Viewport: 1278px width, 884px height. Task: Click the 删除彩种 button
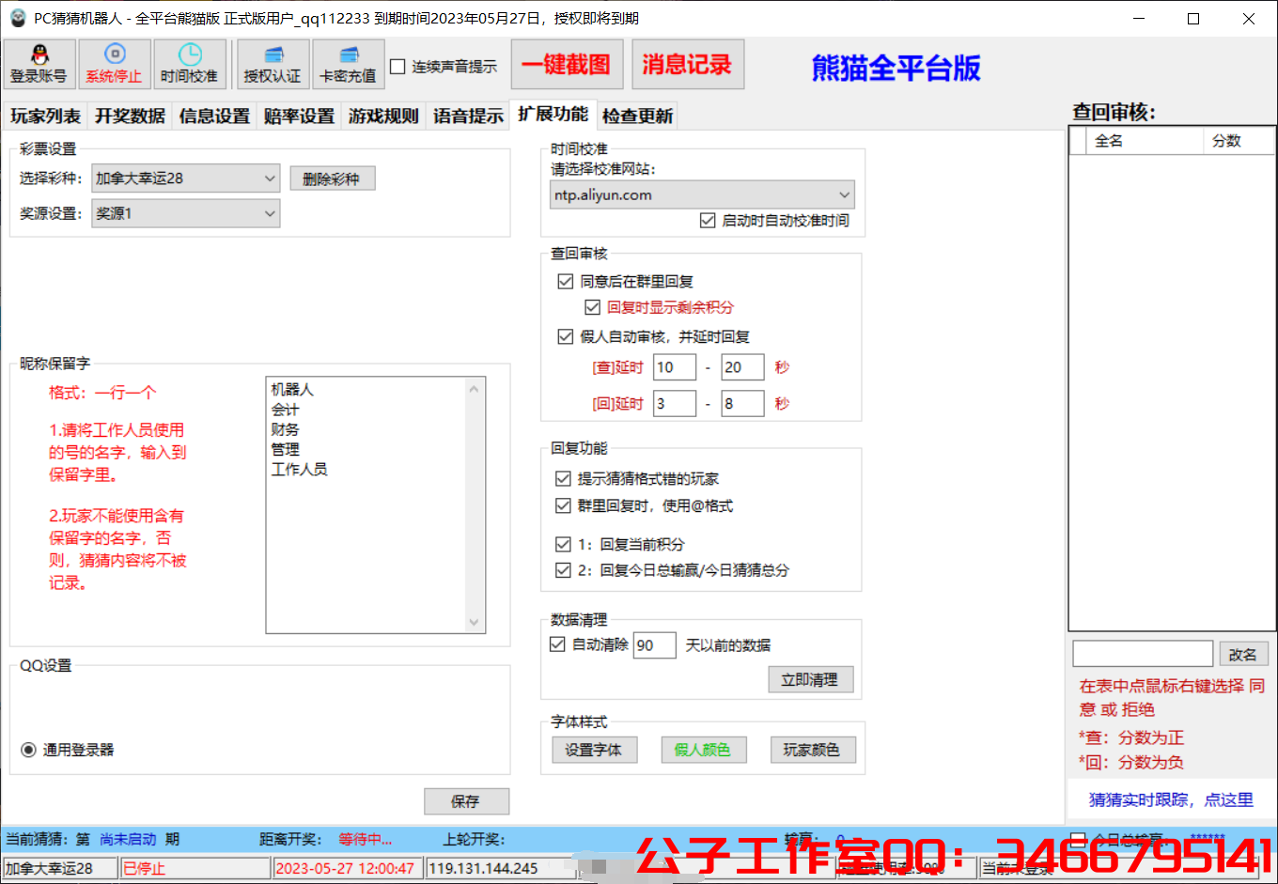click(x=332, y=178)
